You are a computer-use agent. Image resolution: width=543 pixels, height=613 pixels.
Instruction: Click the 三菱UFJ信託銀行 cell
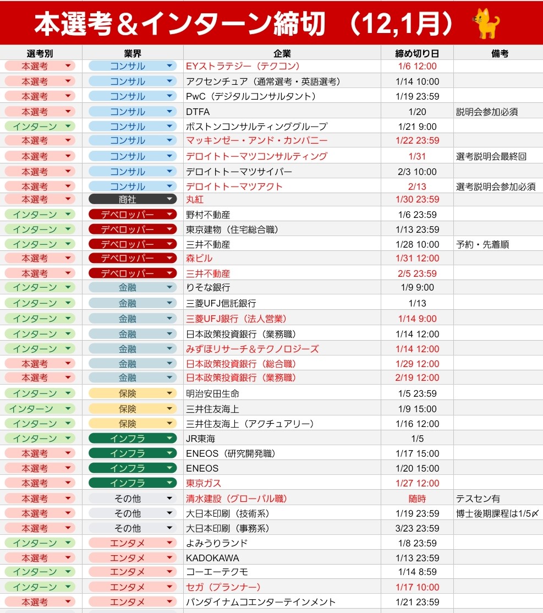coord(282,303)
